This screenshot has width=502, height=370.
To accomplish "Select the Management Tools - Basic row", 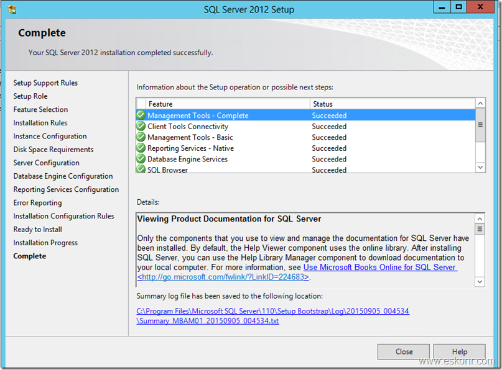I will 306,137.
